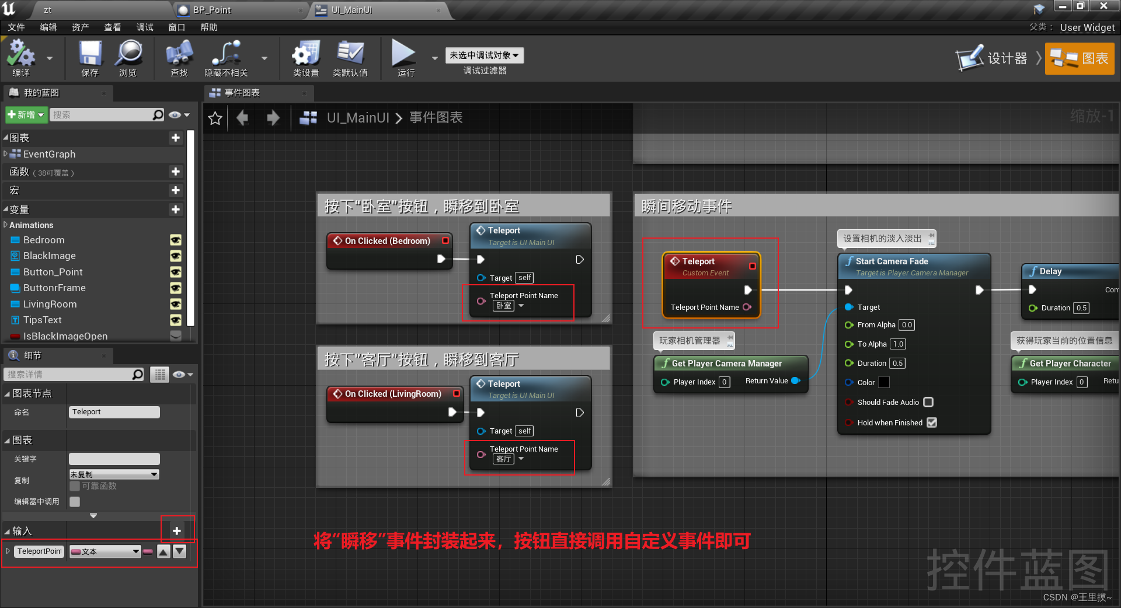The width and height of the screenshot is (1121, 608).
Task: Click search magnifier in Details panel
Action: tap(137, 375)
